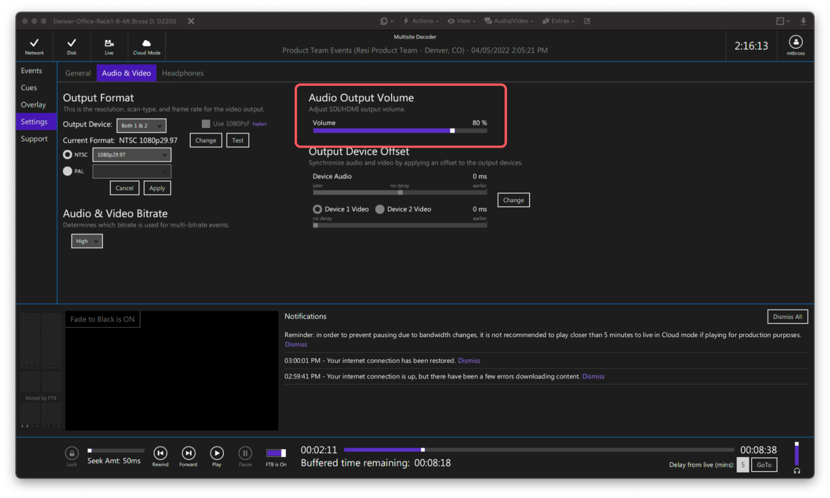Click the Device Video offset slider

[x=399, y=225]
